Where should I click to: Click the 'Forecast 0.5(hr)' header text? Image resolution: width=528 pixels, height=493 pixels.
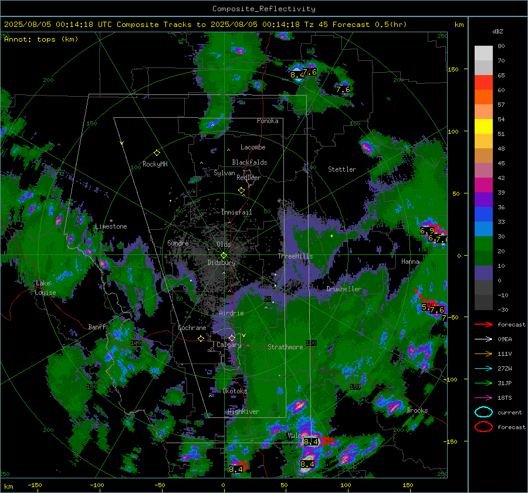(370, 25)
